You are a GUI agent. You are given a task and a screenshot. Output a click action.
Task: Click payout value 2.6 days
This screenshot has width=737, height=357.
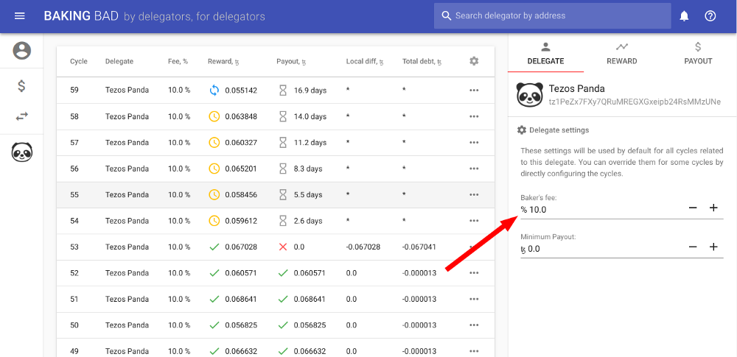(308, 221)
